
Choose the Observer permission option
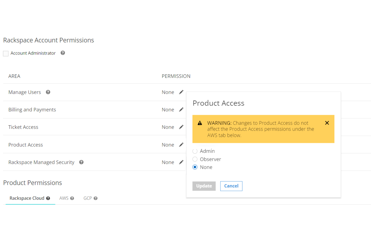195,159
